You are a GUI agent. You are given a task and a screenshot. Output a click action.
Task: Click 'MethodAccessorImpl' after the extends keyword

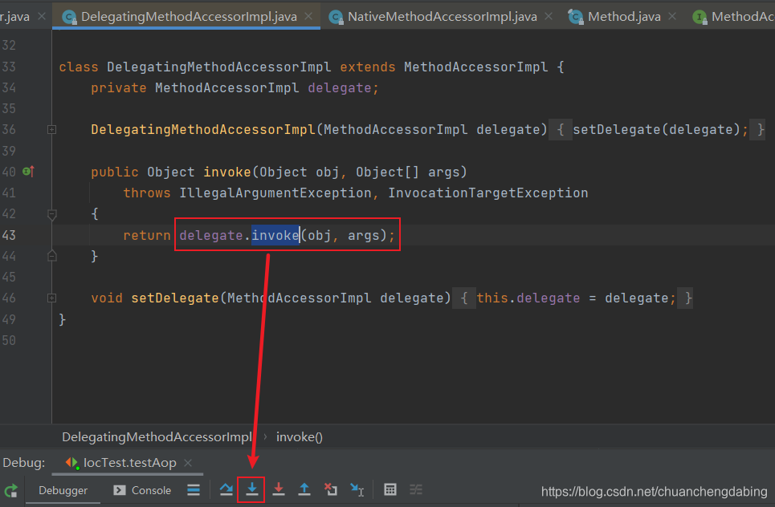click(476, 67)
